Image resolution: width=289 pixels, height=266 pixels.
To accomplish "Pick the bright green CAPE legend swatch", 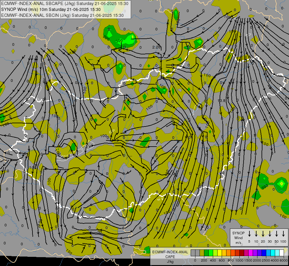I will point(211,253).
